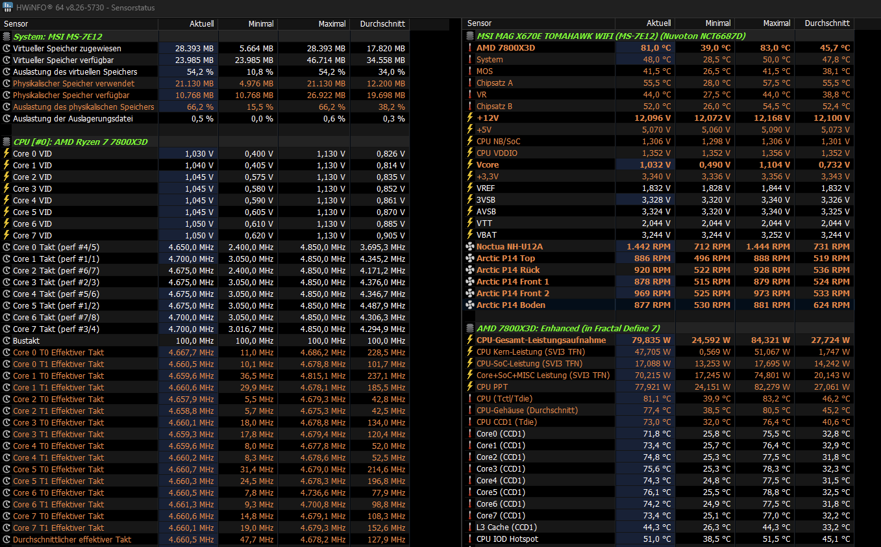
Task: Select the CPU VDDIO row
Action: (659, 153)
